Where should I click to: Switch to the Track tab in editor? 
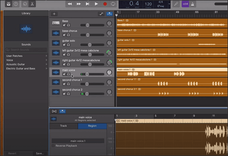63,126
